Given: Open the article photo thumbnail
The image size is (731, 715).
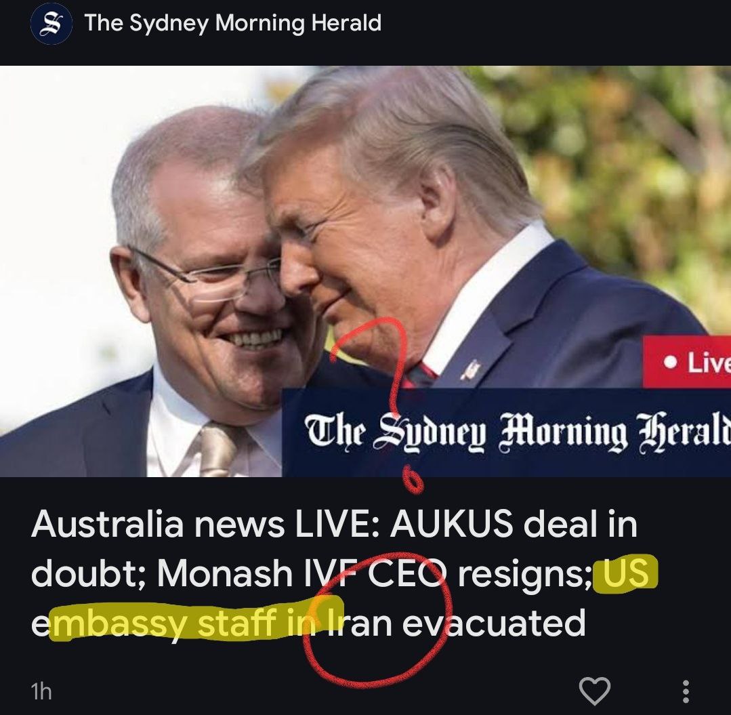Looking at the screenshot, I should pos(366,271).
